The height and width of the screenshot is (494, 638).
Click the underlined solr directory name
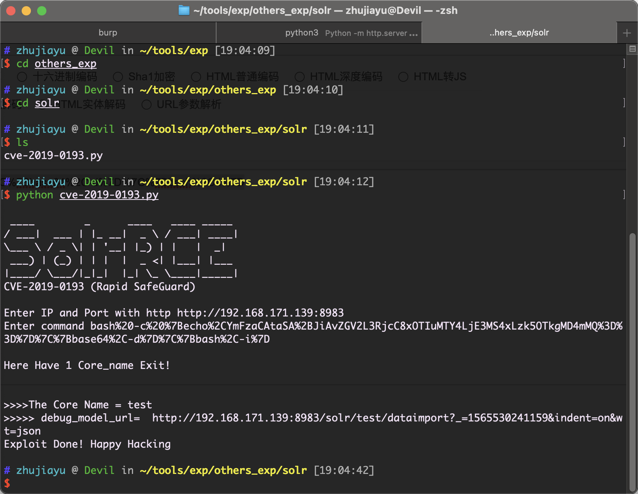point(47,103)
